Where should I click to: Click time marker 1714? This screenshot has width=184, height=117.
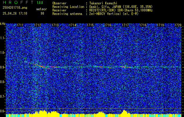click(73, 25)
